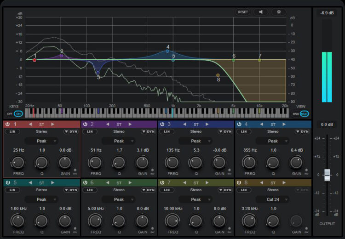This screenshot has width=345, height=239.
Task: Turn the keyboard display ON
Action: [18, 114]
